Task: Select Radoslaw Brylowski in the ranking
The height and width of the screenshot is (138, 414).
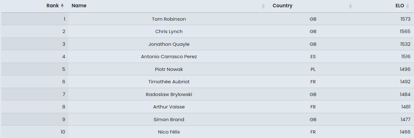Action: [169, 94]
